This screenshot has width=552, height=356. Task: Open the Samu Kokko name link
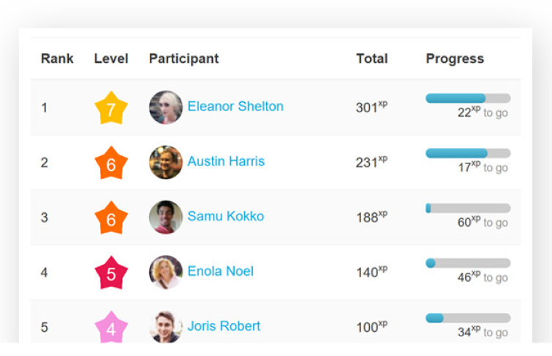pyautogui.click(x=225, y=216)
